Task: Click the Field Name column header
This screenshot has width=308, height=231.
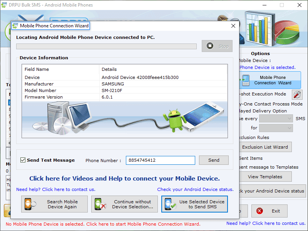Action: (60, 69)
